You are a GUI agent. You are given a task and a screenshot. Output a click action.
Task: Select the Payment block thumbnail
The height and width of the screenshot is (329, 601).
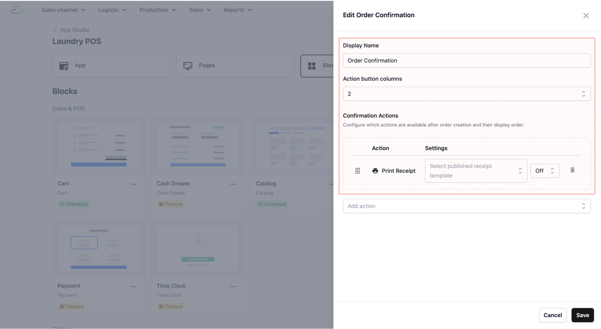pyautogui.click(x=98, y=248)
